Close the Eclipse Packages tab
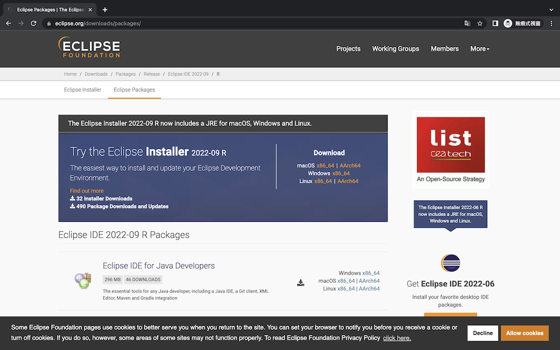 coord(90,10)
